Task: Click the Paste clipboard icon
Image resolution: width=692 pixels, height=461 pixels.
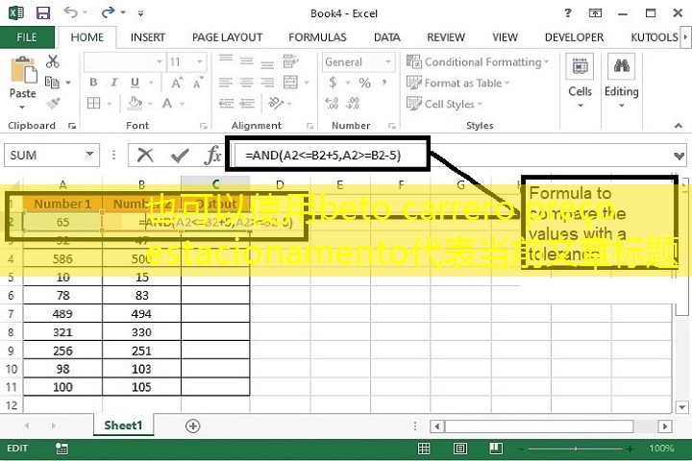Action: pos(22,77)
